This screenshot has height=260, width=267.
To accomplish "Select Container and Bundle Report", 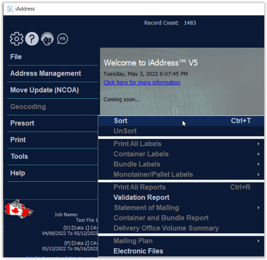I will (181, 218).
